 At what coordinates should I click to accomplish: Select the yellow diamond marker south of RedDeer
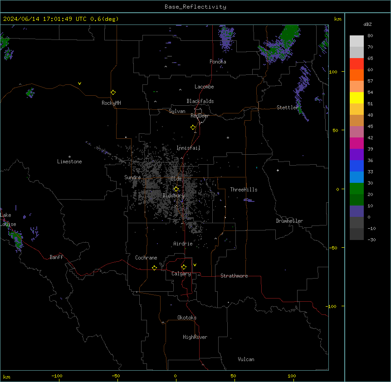pos(193,127)
